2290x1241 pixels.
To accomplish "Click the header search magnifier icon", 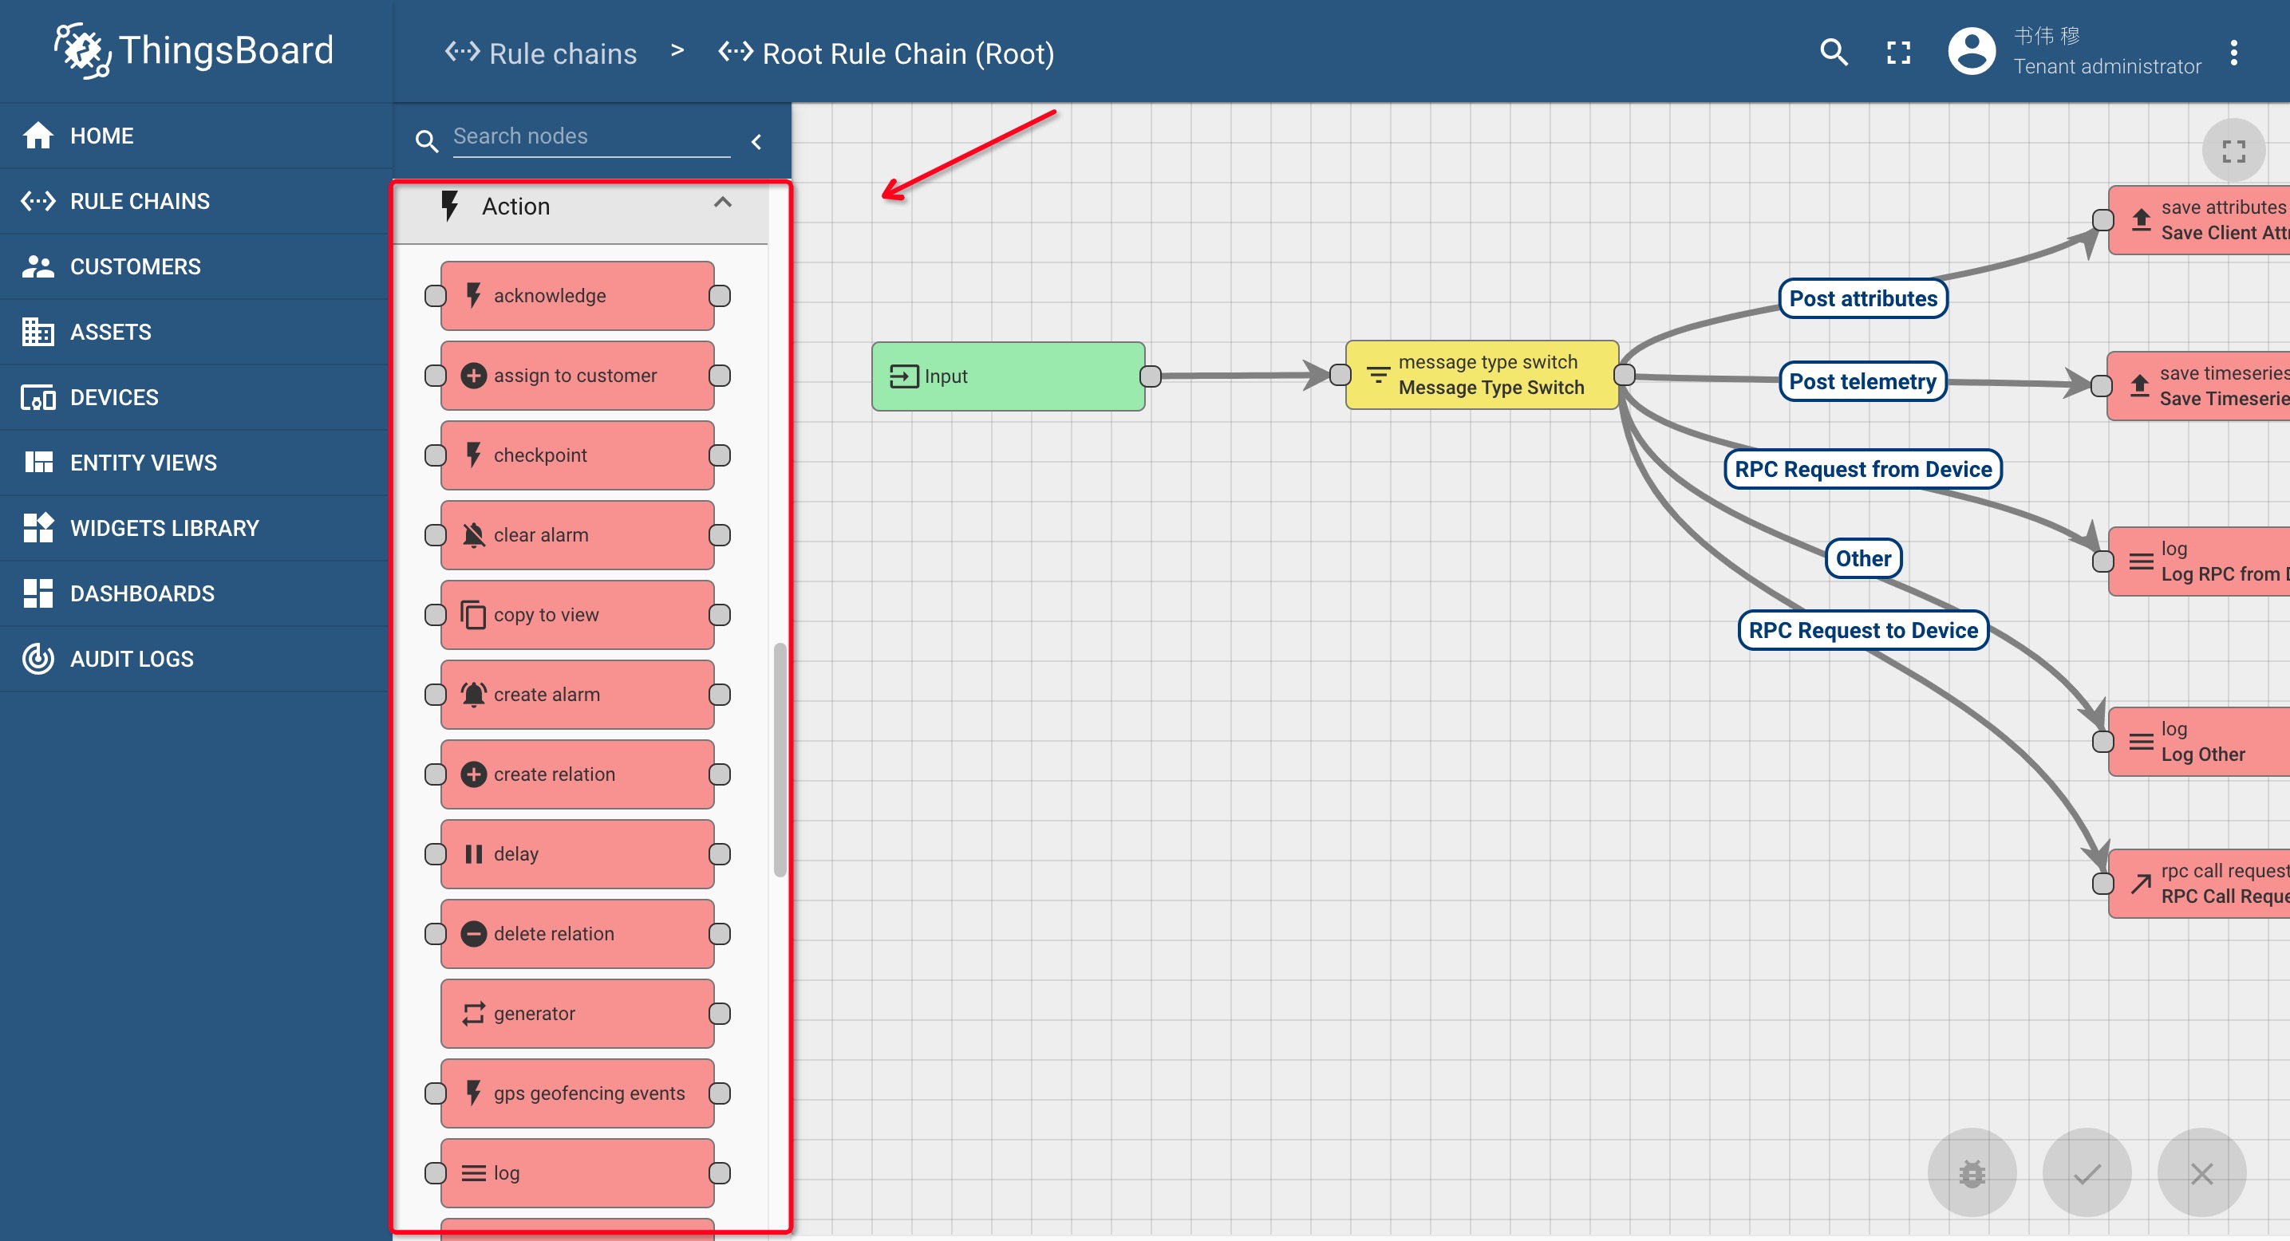I will point(1833,53).
